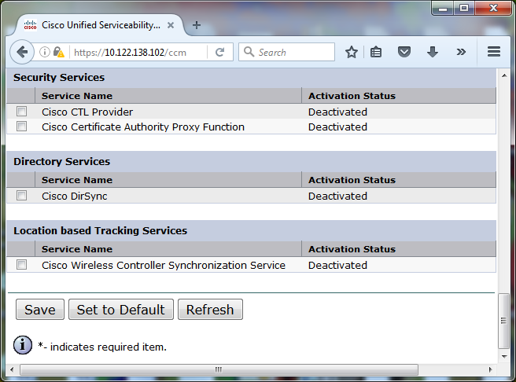Image resolution: width=516 pixels, height=382 pixels.
Task: Click Activation Status header under Security Services
Action: 352,96
